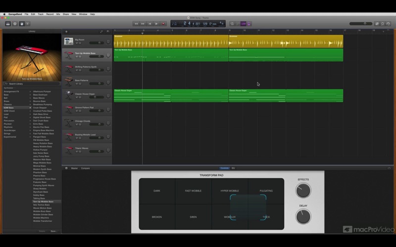Mute the Classic House Organ track
This screenshot has height=247, width=396.
click(x=77, y=97)
